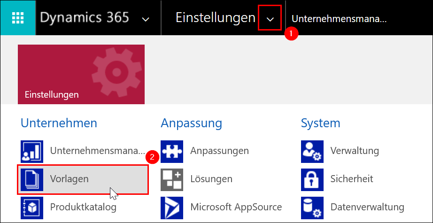
Task: Click the Verwaltung user gear icon
Action: [312, 152]
